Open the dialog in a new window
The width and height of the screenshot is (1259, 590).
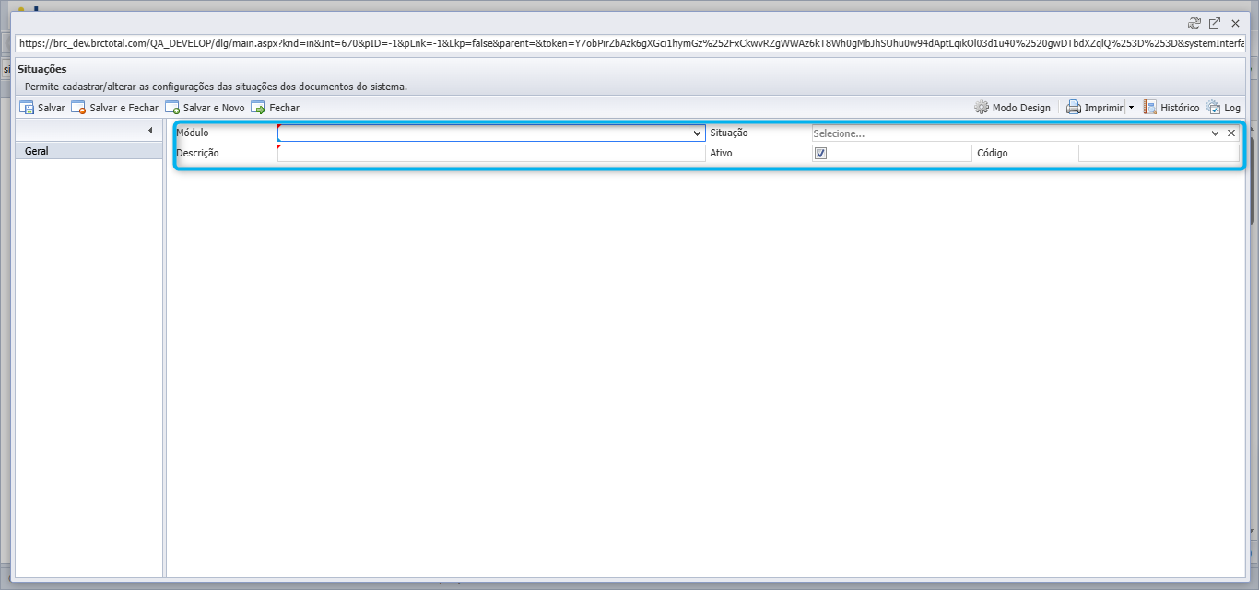pos(1215,23)
